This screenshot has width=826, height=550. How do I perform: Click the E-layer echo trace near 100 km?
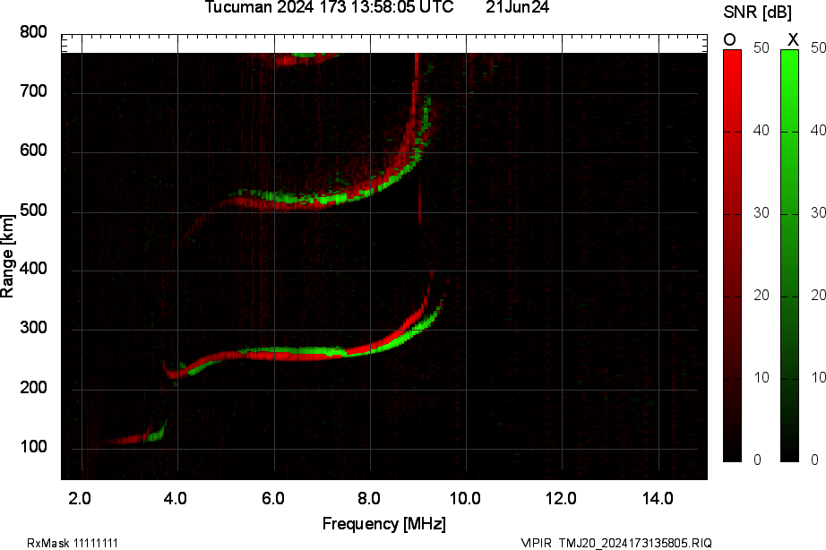click(x=136, y=437)
